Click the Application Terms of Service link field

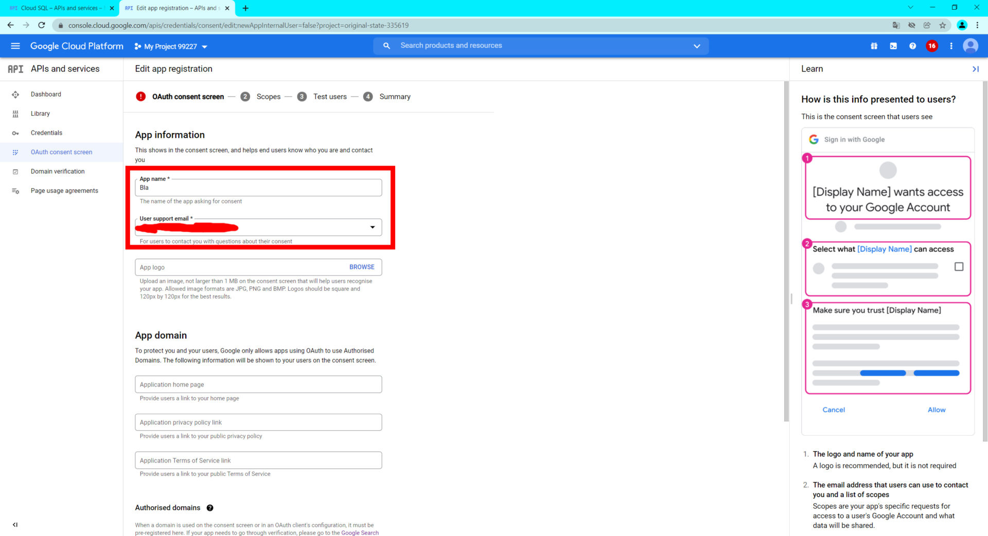coord(258,460)
